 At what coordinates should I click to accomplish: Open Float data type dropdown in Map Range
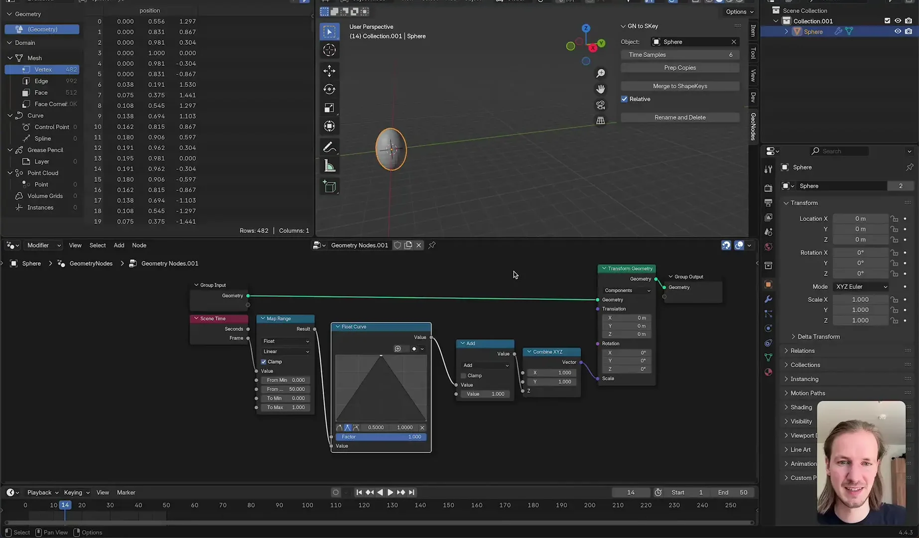(x=286, y=341)
